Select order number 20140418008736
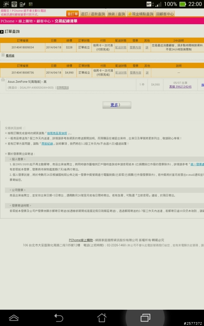The width and height of the screenshot is (204, 326). 23,73
